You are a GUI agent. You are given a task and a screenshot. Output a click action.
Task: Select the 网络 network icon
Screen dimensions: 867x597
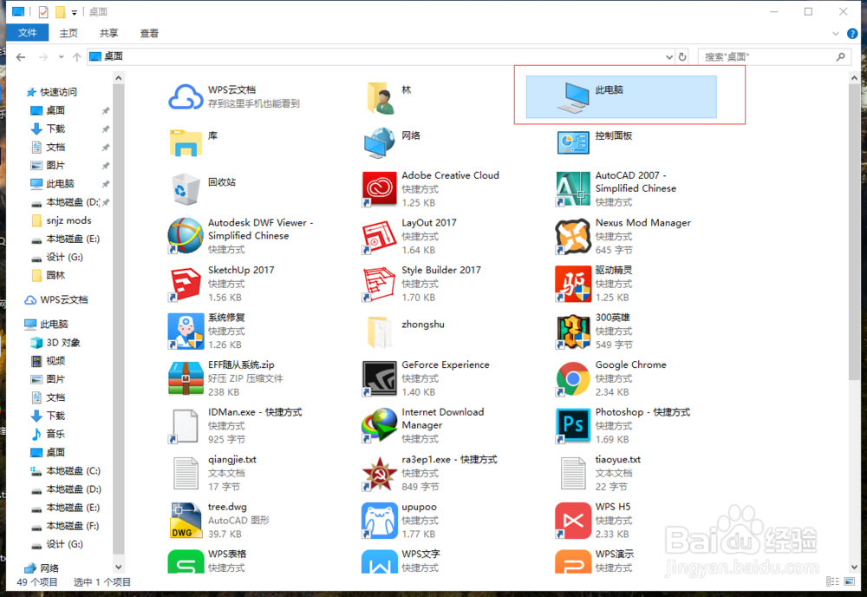[380, 143]
